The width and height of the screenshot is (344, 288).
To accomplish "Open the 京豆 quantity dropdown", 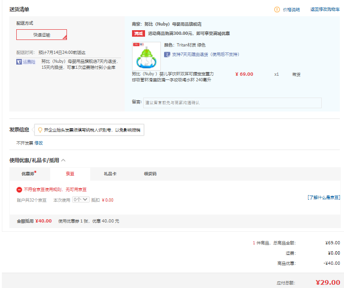I will point(80,200).
